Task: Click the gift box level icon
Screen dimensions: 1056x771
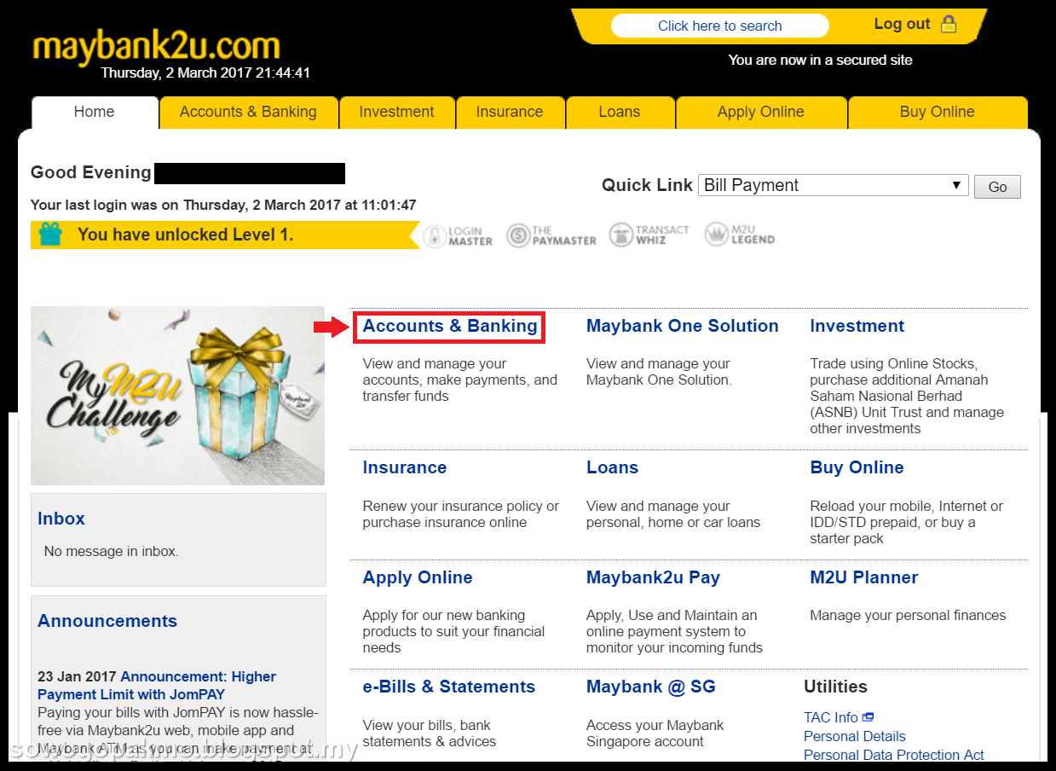Action: point(50,235)
